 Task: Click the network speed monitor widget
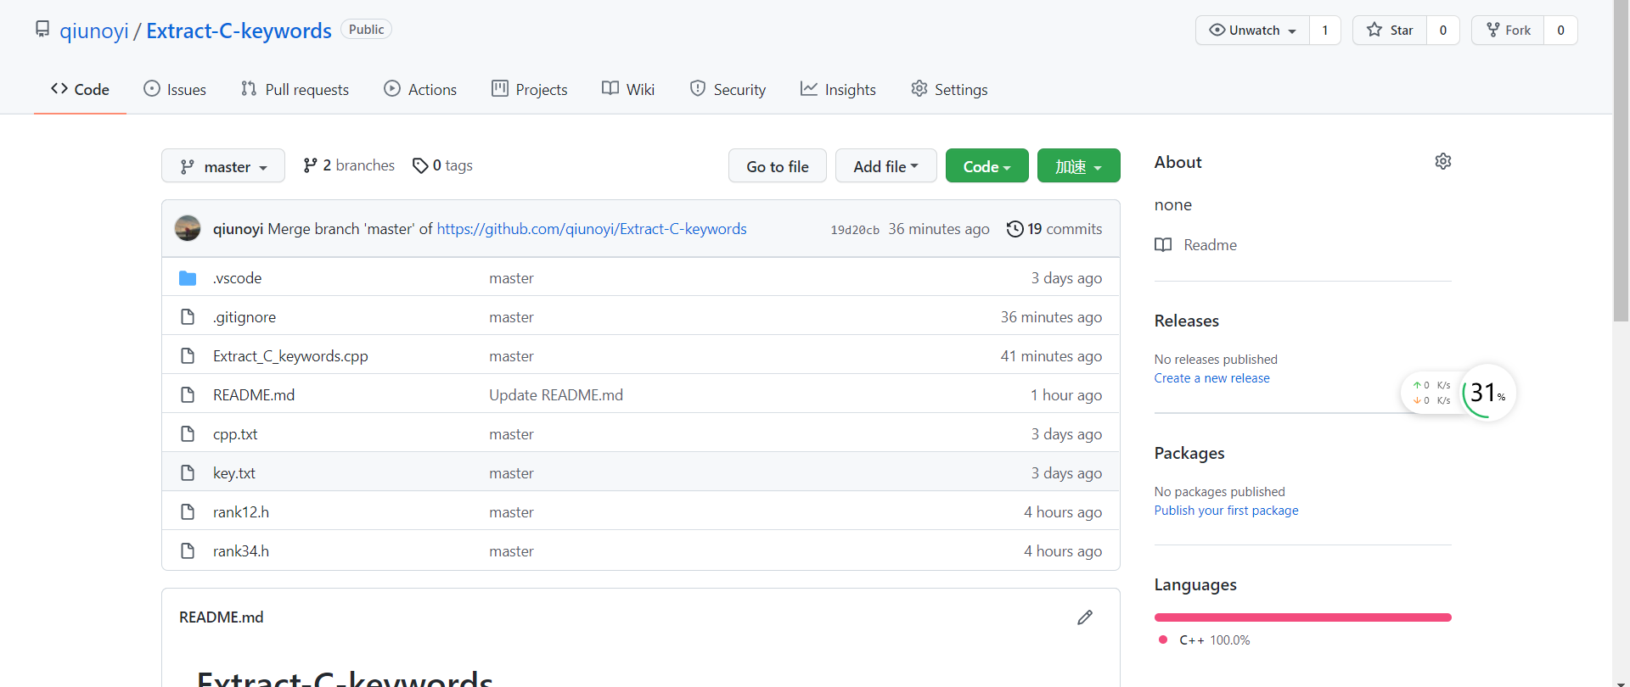click(1431, 393)
